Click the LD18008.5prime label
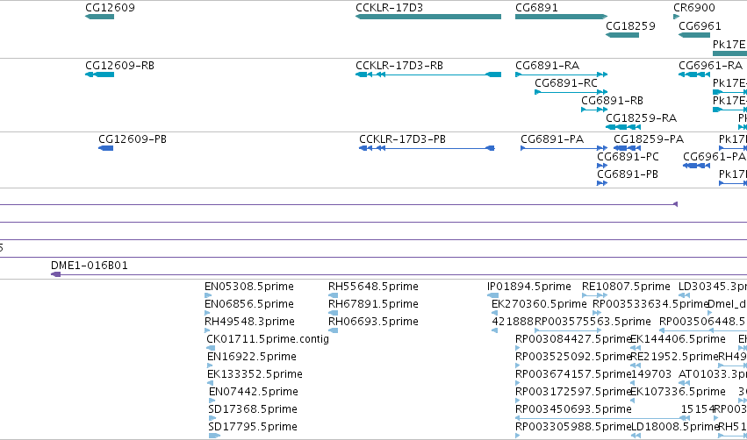The width and height of the screenshot is (747, 440). point(675,427)
